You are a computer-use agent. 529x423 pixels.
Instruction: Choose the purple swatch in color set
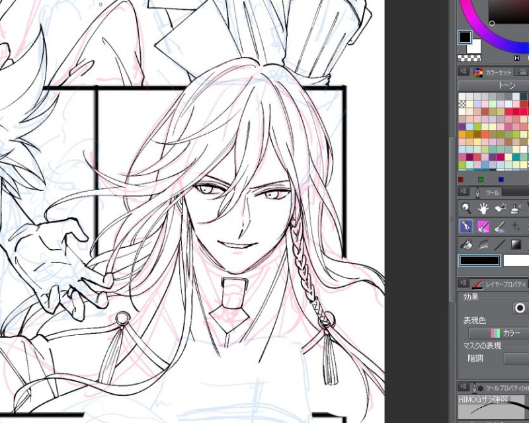coord(462,126)
